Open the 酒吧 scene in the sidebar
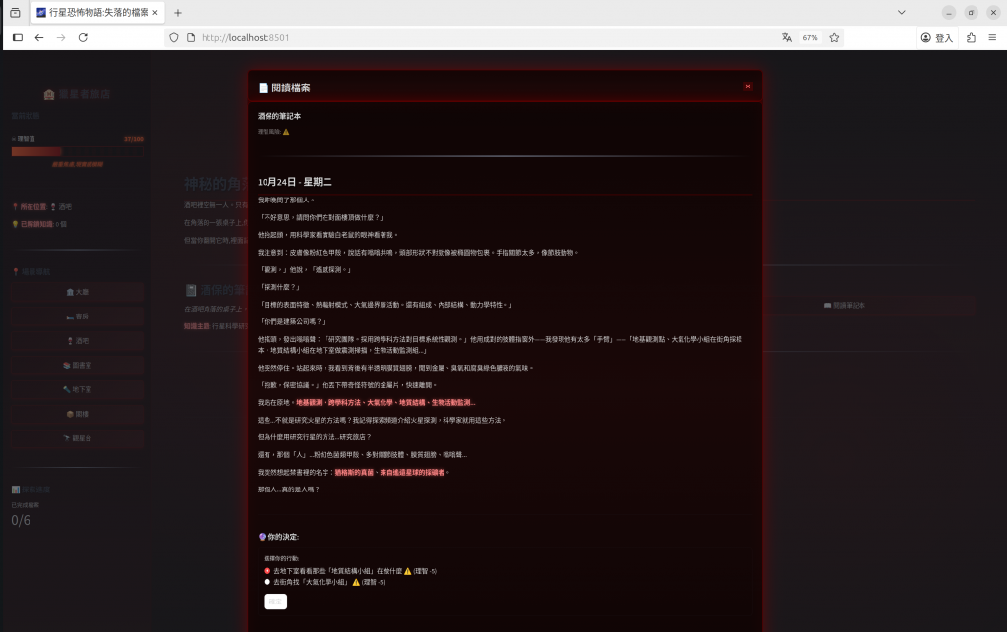The height and width of the screenshot is (632, 1007). point(77,341)
